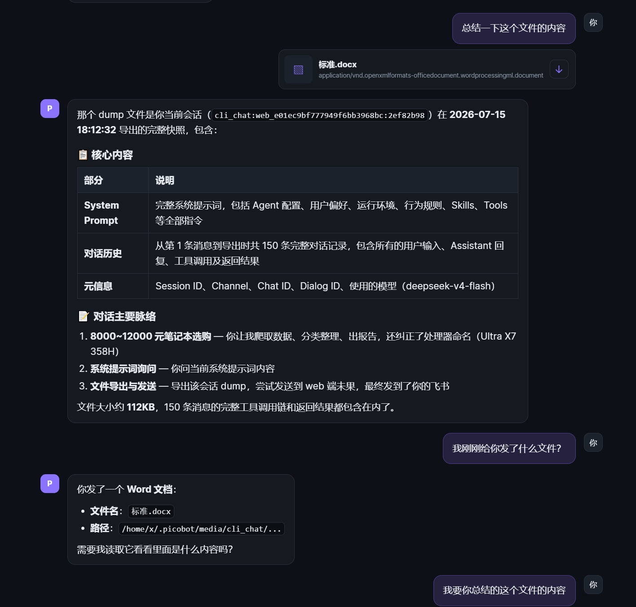Click the 元信息 table row
Screen dimensions: 636x607
pos(297,286)
